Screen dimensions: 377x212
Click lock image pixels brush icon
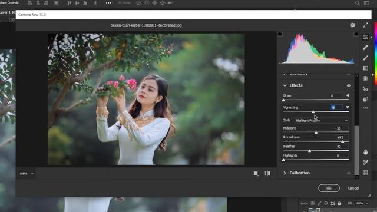(x=319, y=203)
